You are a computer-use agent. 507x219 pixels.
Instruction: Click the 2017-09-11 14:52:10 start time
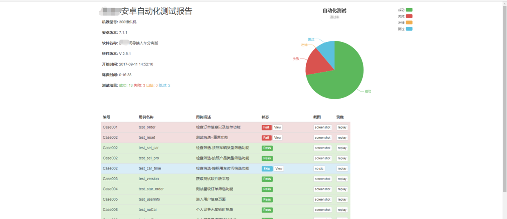click(136, 64)
